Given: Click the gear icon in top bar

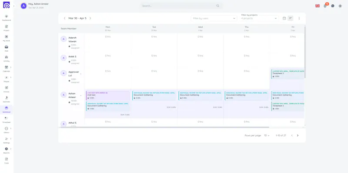Looking at the screenshot, I should click(x=340, y=6).
